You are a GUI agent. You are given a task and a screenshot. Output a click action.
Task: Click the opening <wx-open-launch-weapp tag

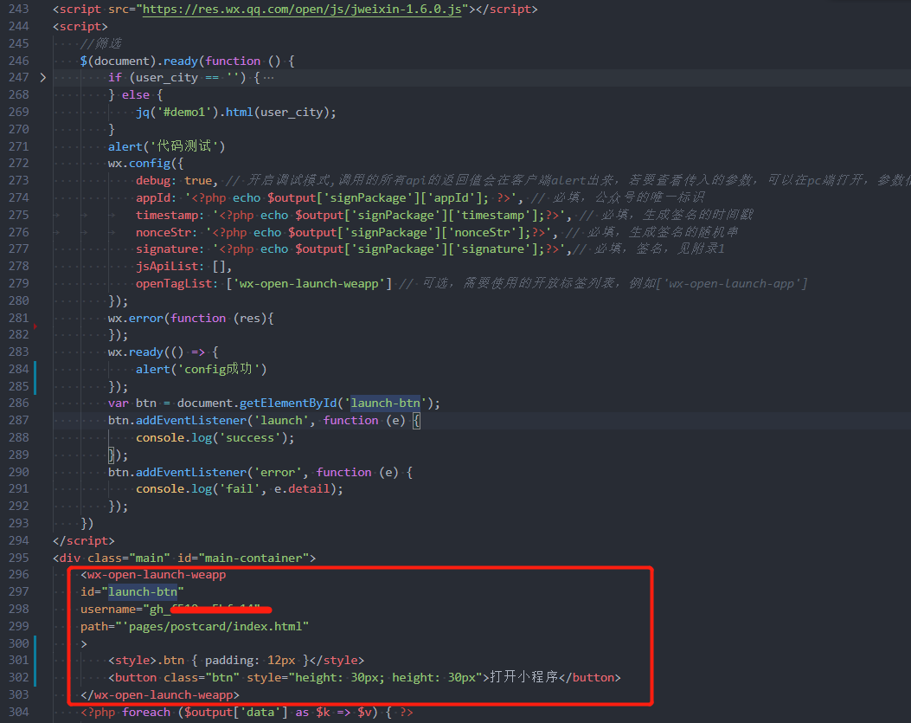153,575
